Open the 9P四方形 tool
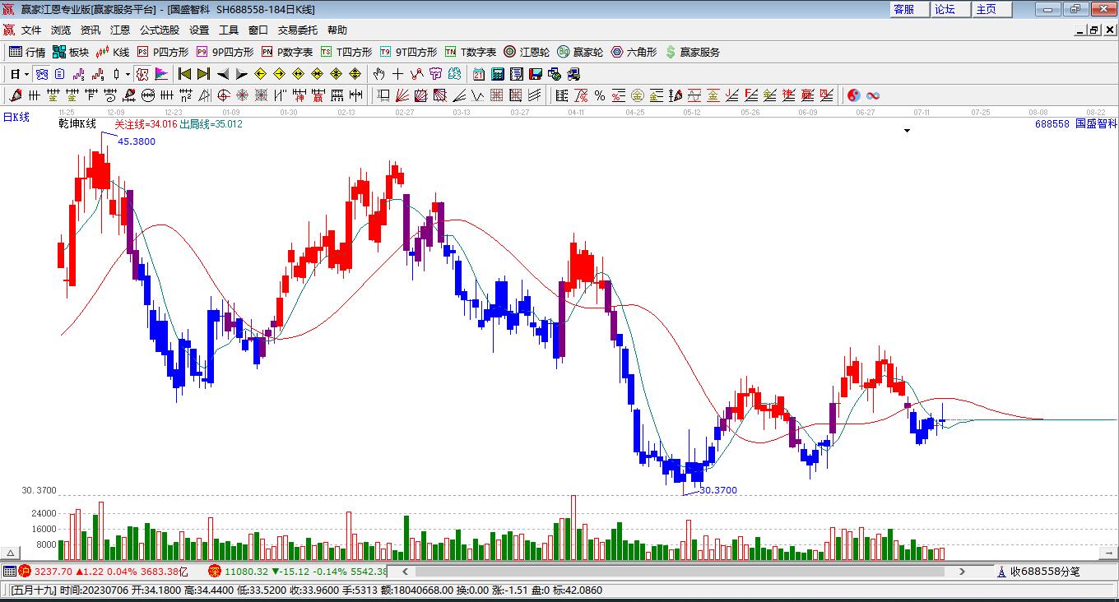This screenshot has height=602, width=1119. [225, 52]
